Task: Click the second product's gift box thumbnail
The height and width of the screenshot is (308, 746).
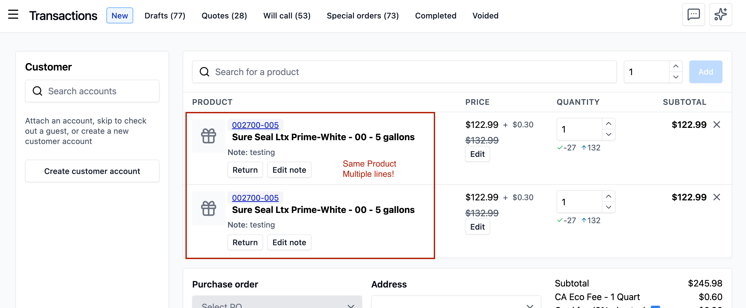Action: [209, 209]
